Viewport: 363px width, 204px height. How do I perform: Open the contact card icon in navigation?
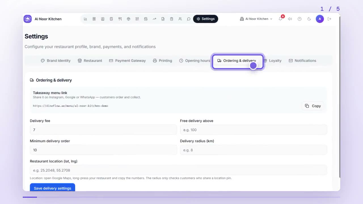coord(103,19)
